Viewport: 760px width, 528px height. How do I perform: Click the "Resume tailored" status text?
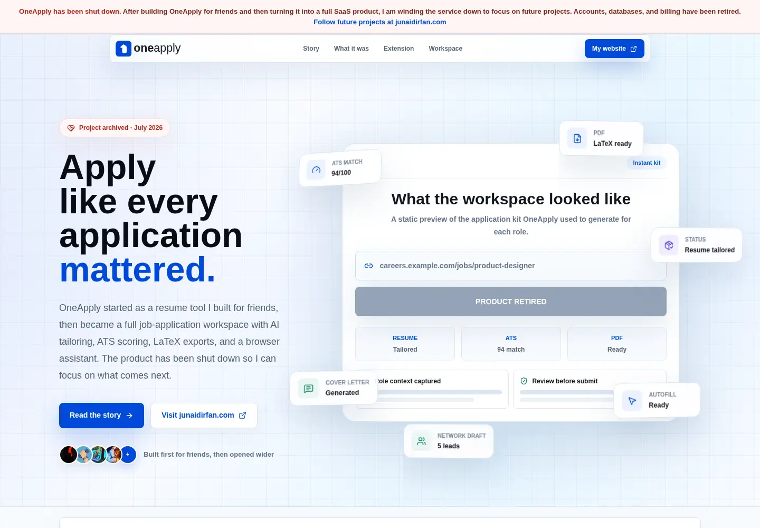click(710, 250)
